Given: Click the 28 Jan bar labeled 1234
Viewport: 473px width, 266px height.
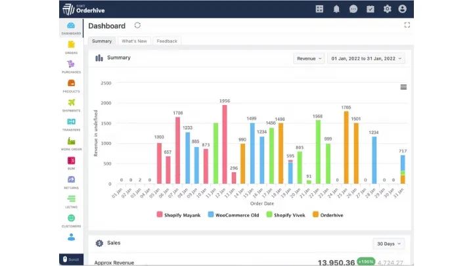Looking at the screenshot, I should point(374,160).
